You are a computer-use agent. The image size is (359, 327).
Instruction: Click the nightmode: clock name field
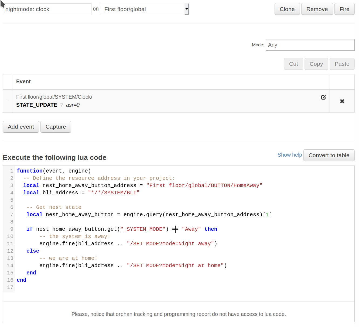pos(47,9)
